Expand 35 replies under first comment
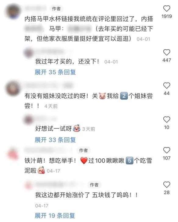The height and width of the screenshot is (222, 178). click(x=55, y=72)
